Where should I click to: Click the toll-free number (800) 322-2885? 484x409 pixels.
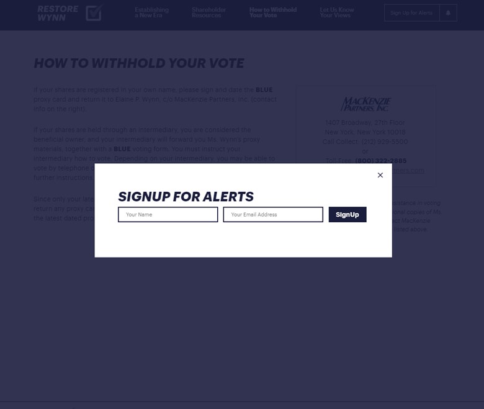pyautogui.click(x=381, y=161)
